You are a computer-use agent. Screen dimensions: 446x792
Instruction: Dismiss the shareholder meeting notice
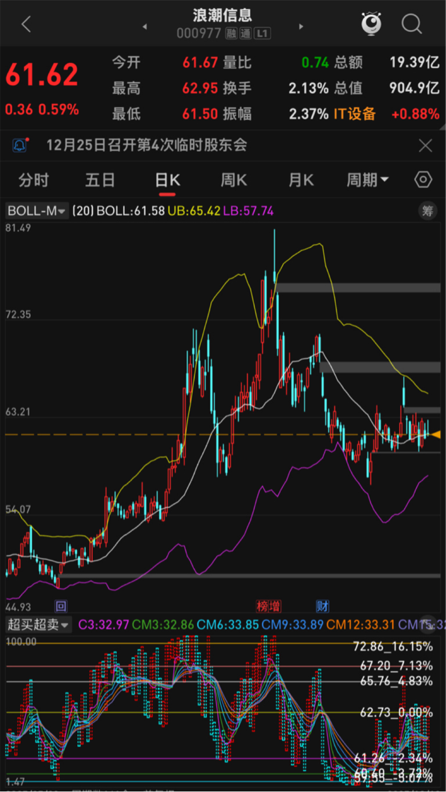(426, 145)
